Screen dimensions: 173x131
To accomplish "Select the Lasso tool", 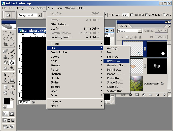I will [5, 39].
